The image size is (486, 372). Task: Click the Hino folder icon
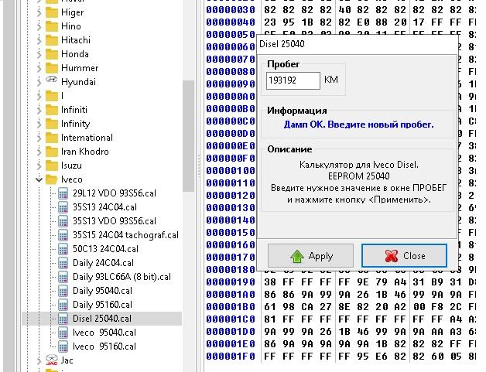51,26
